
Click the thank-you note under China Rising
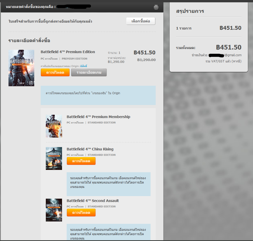[x=109, y=184]
